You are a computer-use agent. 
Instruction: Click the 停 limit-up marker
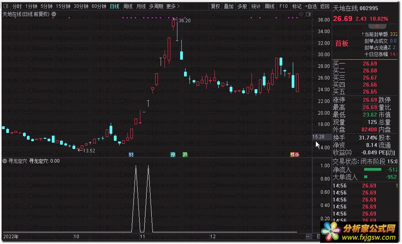(173, 155)
